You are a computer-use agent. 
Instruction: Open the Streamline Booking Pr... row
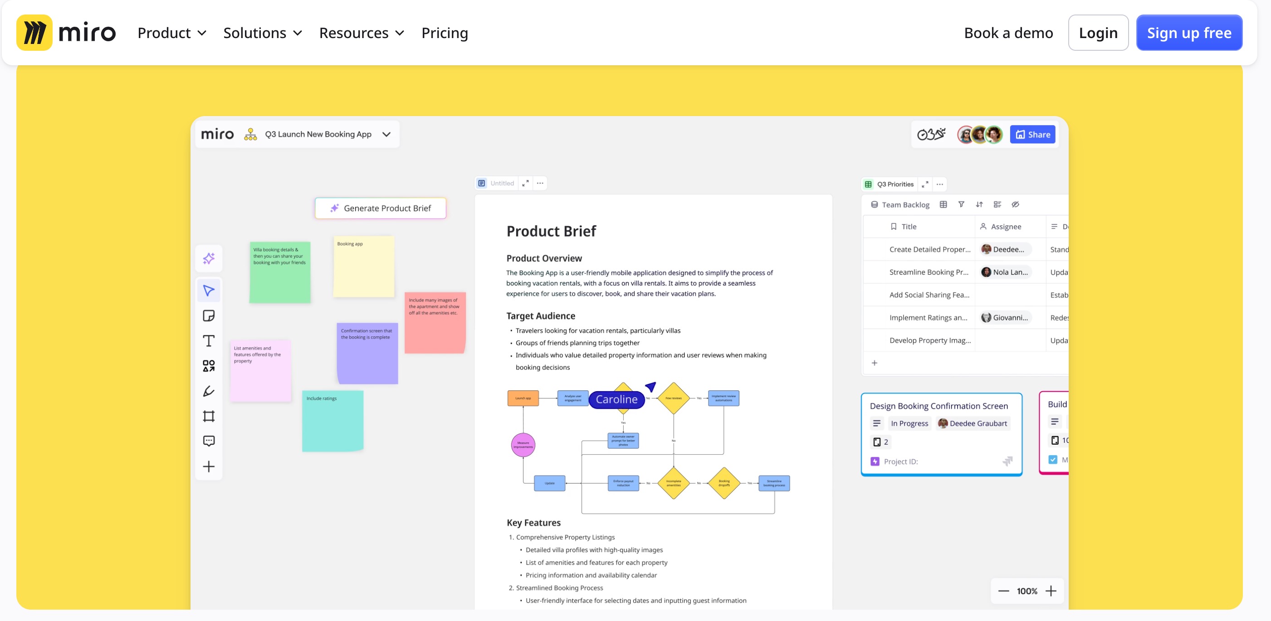coord(929,272)
